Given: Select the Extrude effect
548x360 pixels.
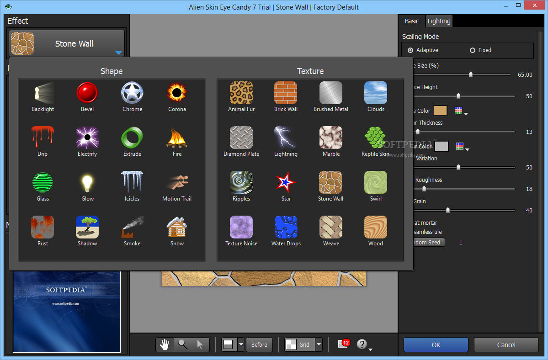Looking at the screenshot, I should [x=132, y=142].
